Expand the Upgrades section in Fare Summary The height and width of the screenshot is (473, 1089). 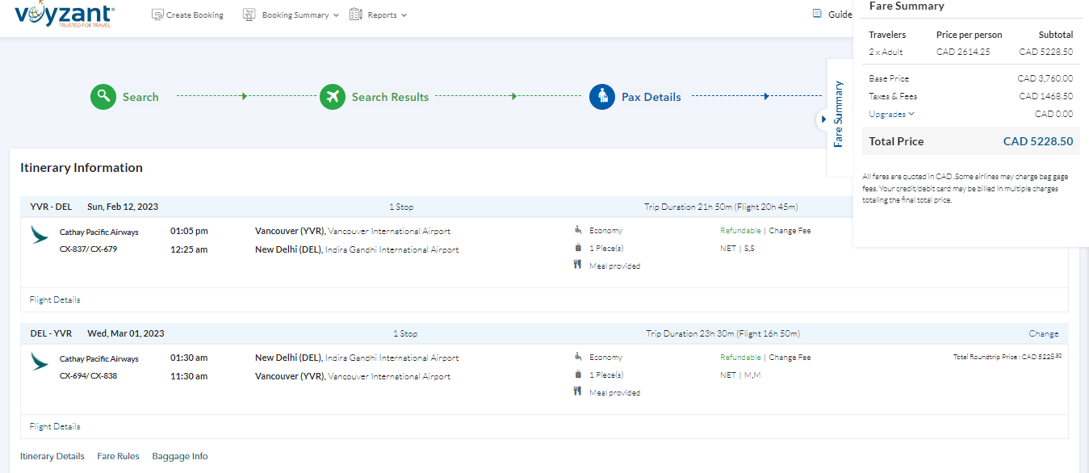point(891,114)
